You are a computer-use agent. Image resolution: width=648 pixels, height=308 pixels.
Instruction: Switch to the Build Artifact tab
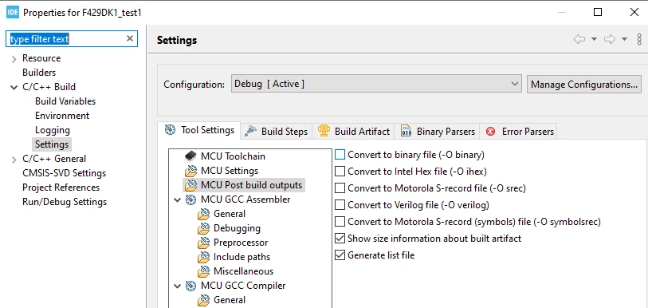pyautogui.click(x=353, y=131)
